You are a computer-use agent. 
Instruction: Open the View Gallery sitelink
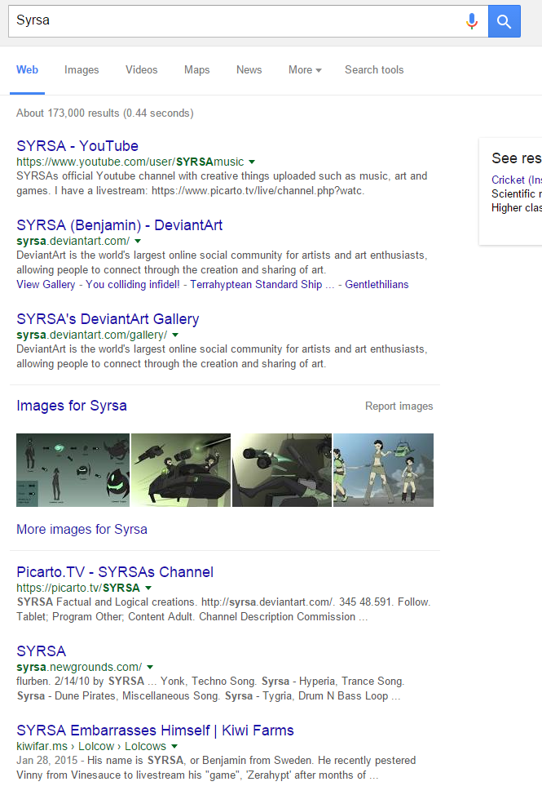(x=46, y=284)
